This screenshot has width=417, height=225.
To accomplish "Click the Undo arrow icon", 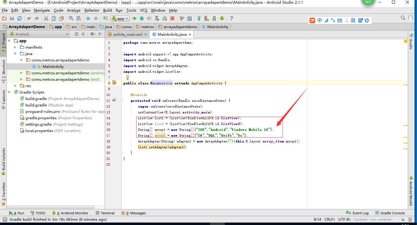I will coord(29,18).
